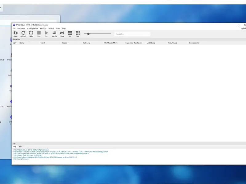Image resolution: width=246 pixels, height=184 pixels.
Task: Click the Stop emulation icon
Action: coord(39,34)
